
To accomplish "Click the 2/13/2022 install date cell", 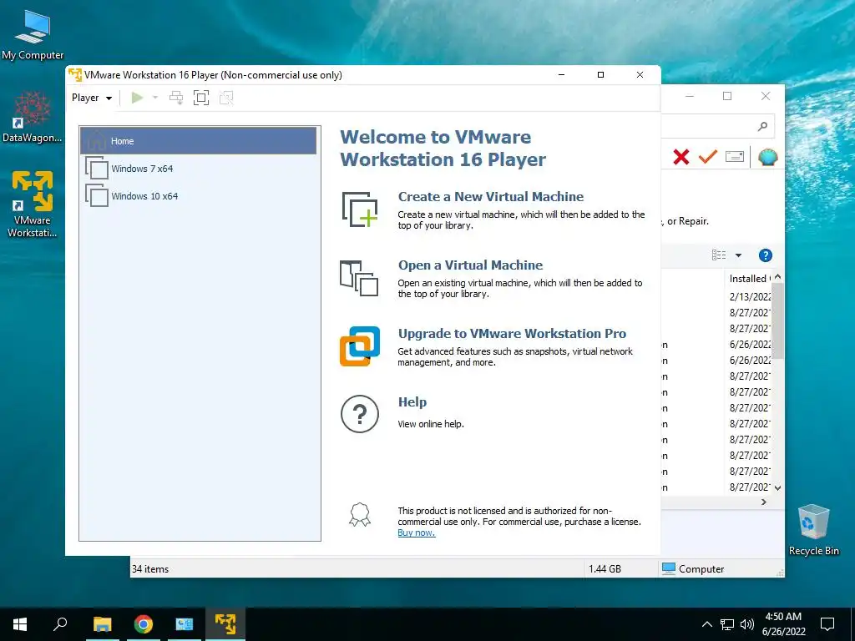I will (750, 296).
